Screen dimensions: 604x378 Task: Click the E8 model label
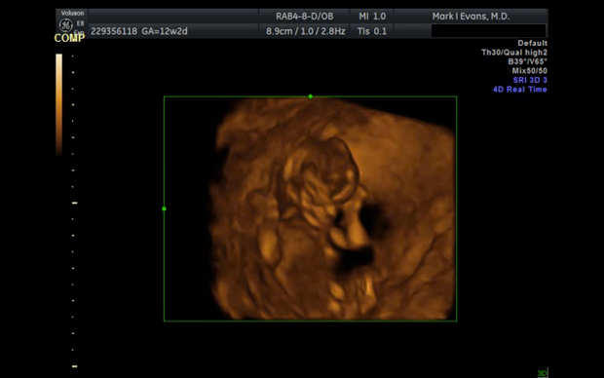click(80, 23)
